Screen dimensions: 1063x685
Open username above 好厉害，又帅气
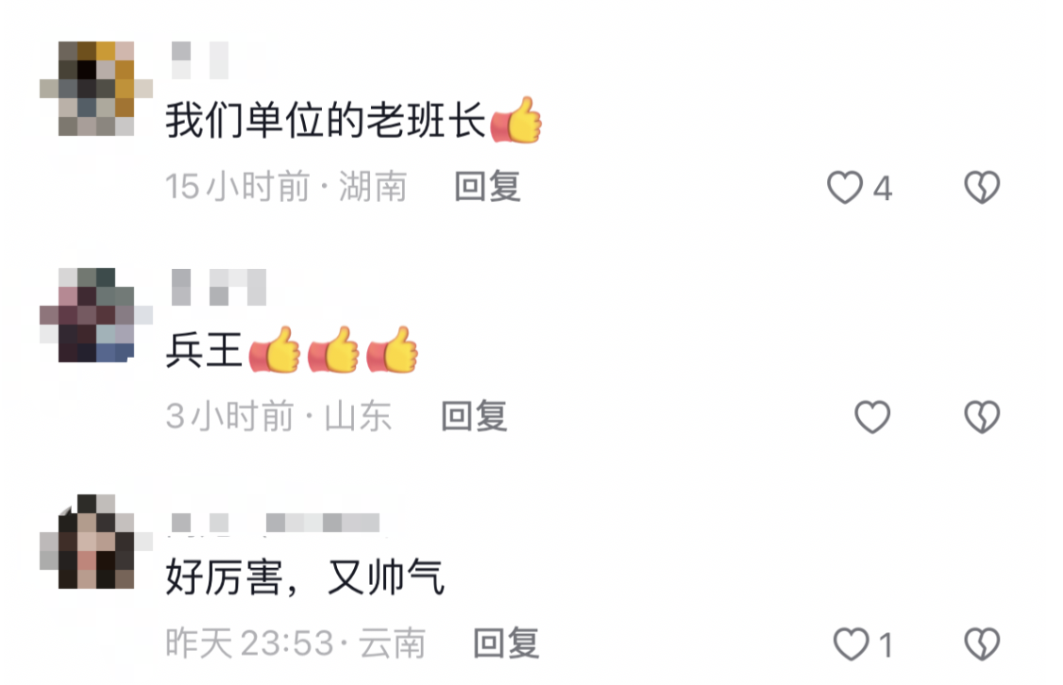coord(276,523)
